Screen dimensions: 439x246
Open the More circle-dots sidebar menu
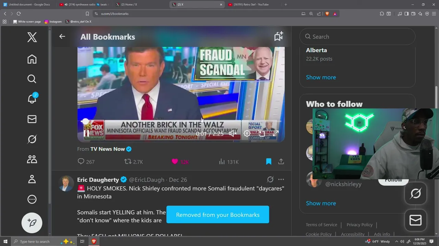click(32, 199)
